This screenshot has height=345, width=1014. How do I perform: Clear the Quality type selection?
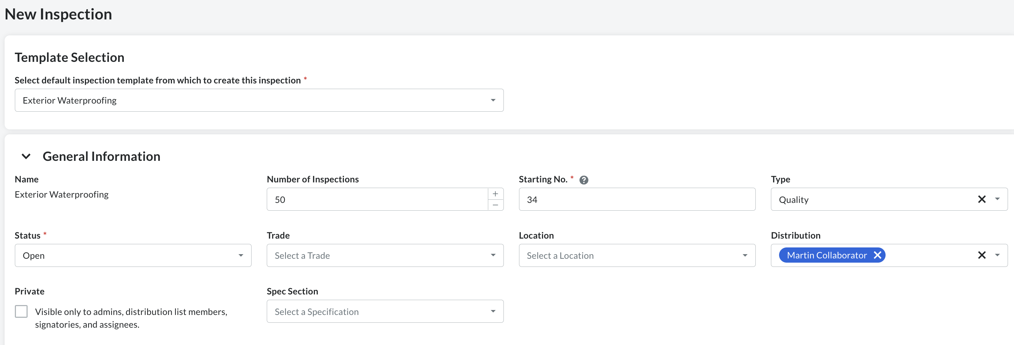pyautogui.click(x=982, y=199)
